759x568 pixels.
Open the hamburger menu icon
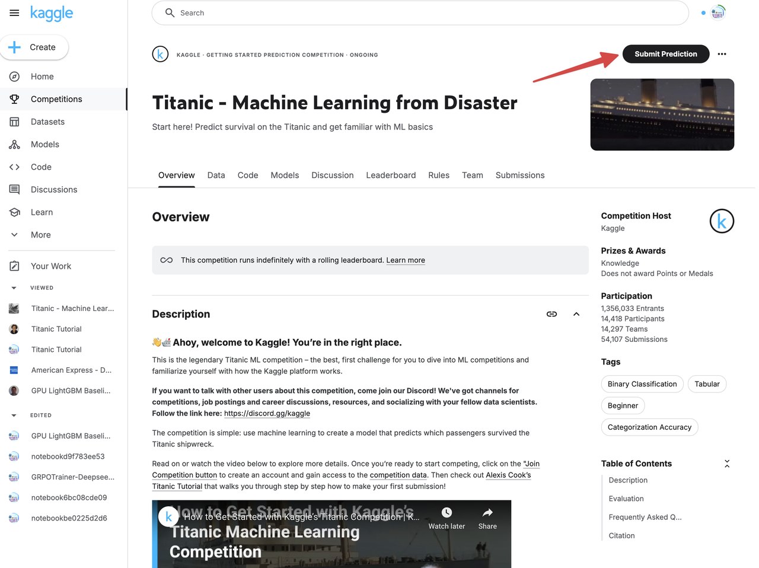14,13
